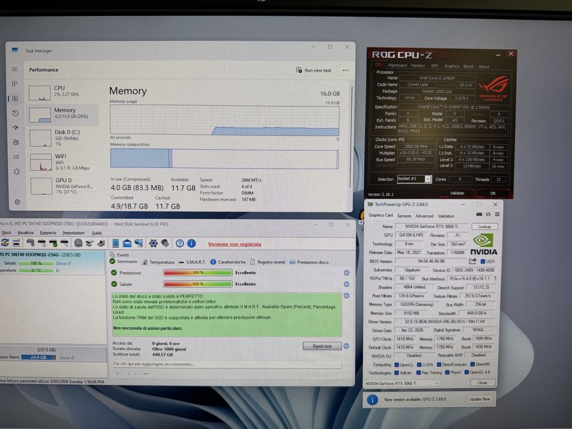The width and height of the screenshot is (572, 429).
Task: Open Processes page icon in Task Manager sidebar
Action: click(x=15, y=83)
